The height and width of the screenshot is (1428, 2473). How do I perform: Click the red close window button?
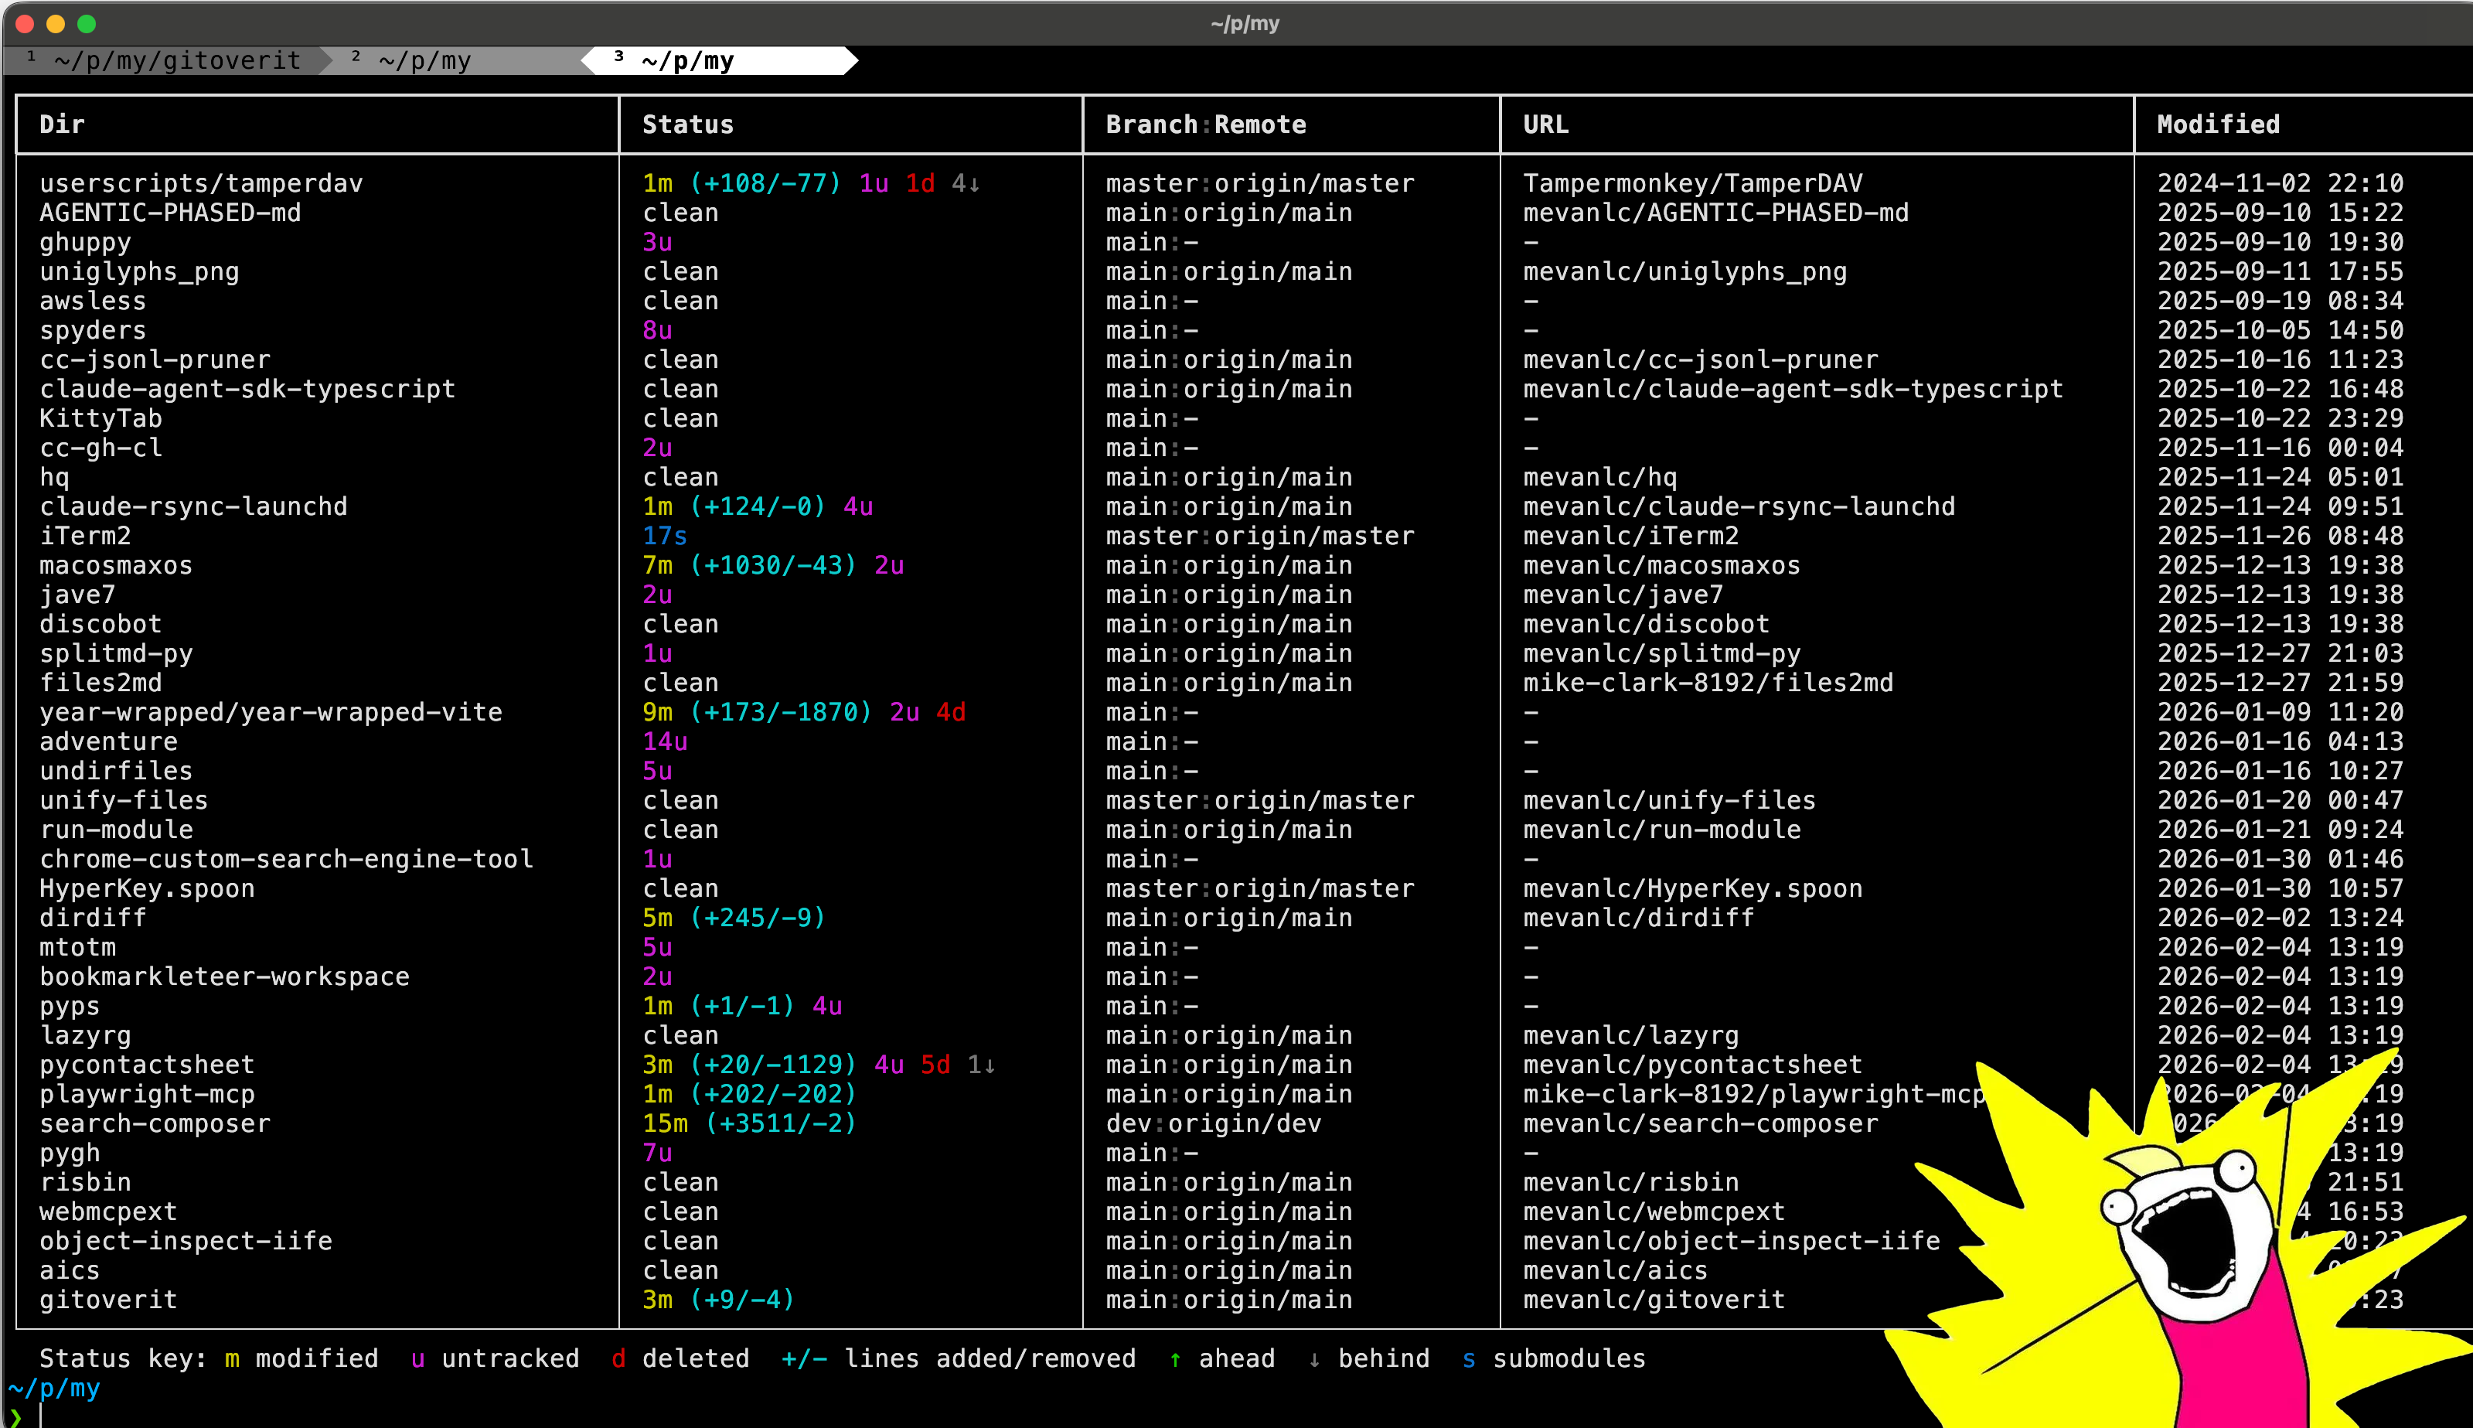pos(26,23)
